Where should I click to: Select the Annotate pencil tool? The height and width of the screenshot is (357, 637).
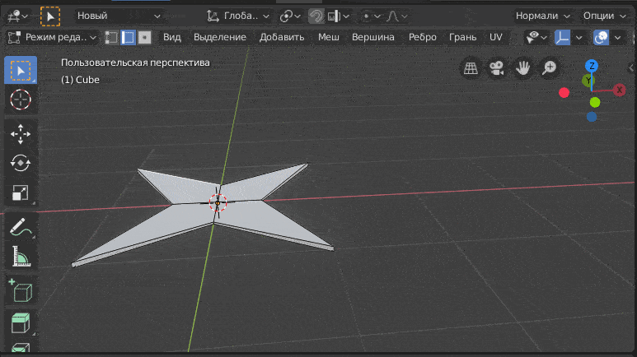[x=21, y=227]
